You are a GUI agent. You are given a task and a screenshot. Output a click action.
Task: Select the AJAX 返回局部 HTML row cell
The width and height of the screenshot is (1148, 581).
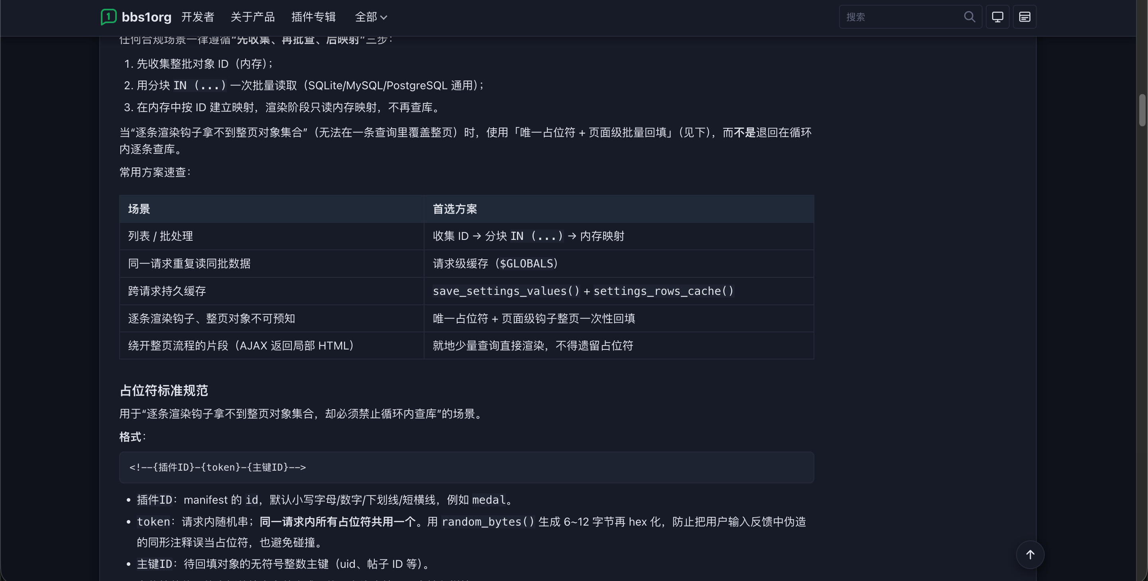point(271,346)
